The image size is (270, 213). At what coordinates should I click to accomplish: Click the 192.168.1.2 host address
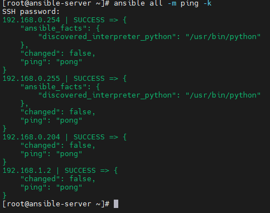[27, 171]
